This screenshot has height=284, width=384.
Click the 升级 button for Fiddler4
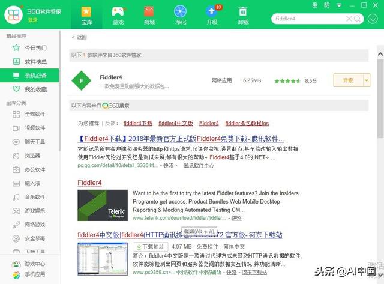(x=348, y=80)
